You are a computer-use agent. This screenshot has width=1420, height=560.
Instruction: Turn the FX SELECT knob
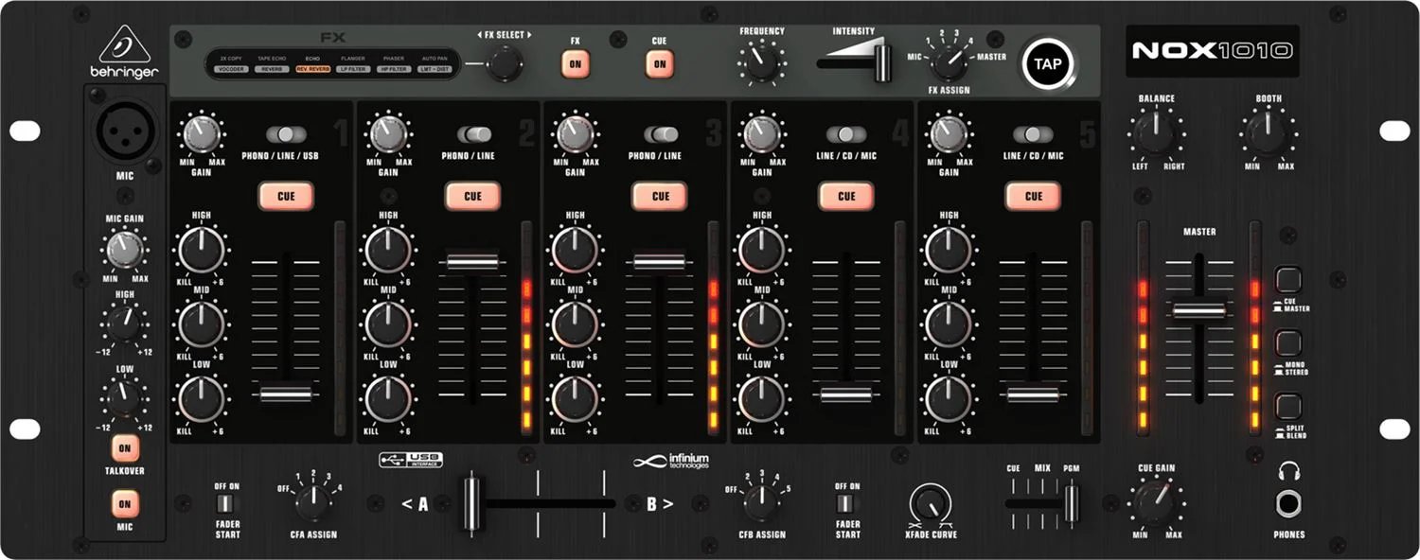click(503, 61)
